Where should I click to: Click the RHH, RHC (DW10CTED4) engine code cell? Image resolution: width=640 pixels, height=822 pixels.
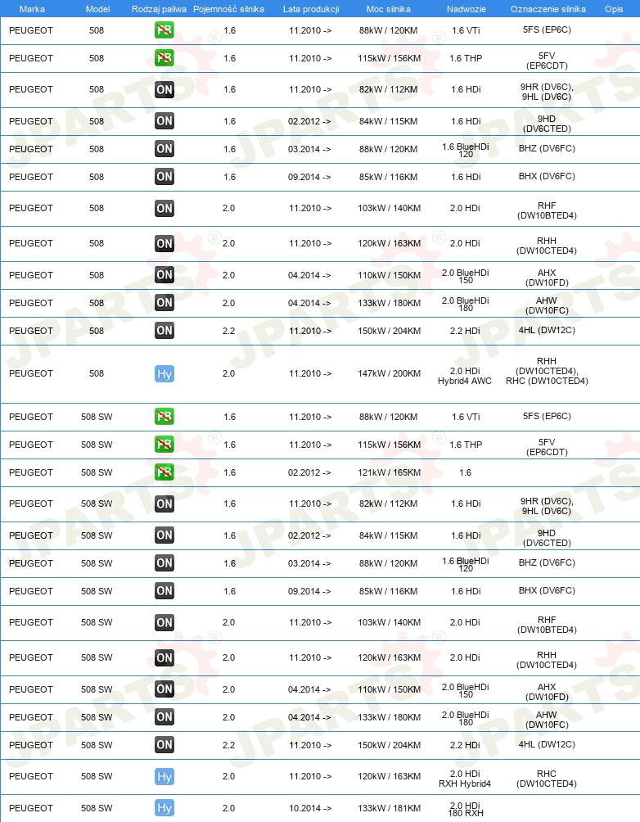click(x=547, y=371)
